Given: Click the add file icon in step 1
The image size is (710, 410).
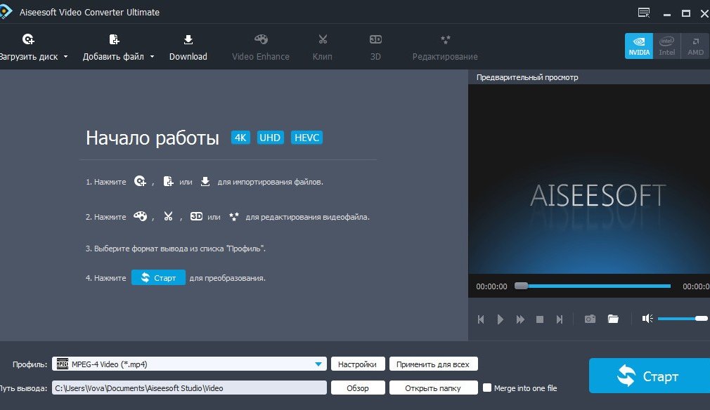Looking at the screenshot, I should pos(168,182).
